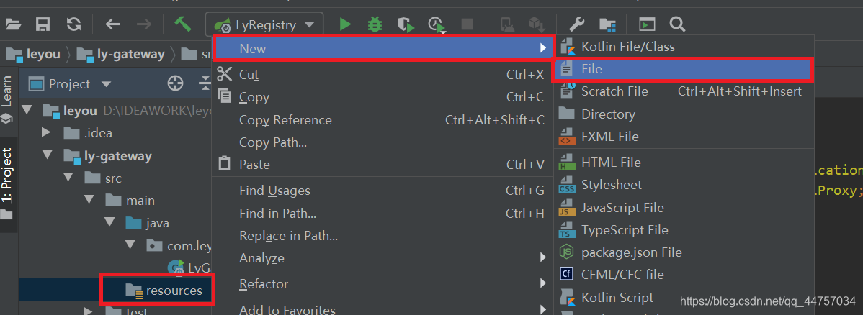The height and width of the screenshot is (315, 863).
Task: Choose Find Usages
Action: click(x=382, y=191)
